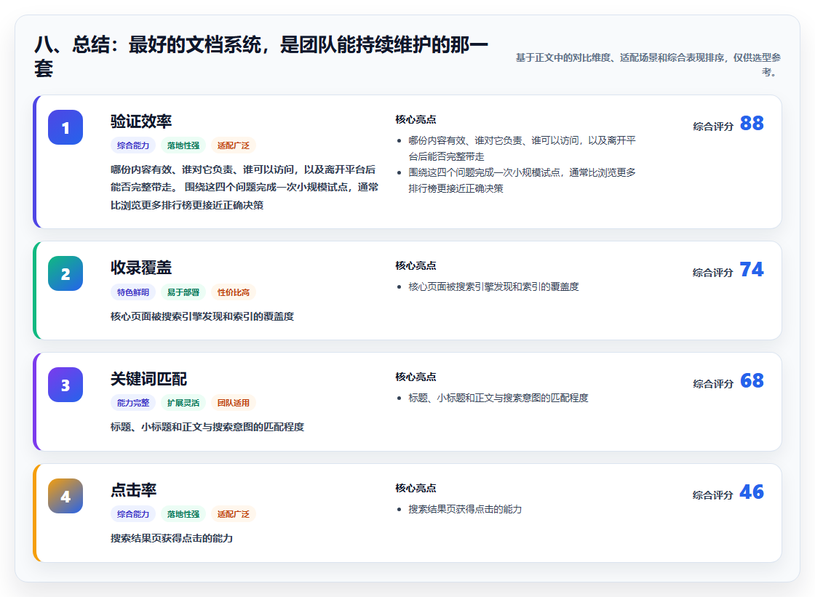Viewport: 815px width, 597px height.
Task: Click the score value 74
Action: (752, 269)
